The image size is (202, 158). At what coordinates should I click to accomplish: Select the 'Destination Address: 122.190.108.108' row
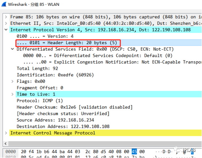[x=109, y=126]
